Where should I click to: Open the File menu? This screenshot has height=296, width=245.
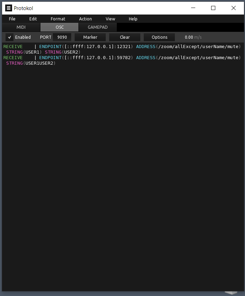[x=12, y=19]
